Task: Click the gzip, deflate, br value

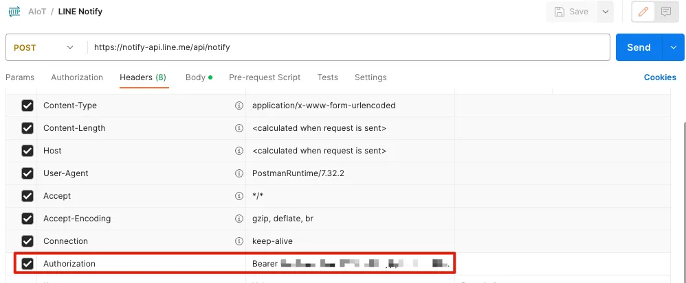Action: pos(283,219)
